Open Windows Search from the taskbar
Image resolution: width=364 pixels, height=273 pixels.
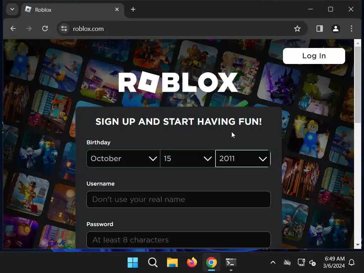[152, 263]
